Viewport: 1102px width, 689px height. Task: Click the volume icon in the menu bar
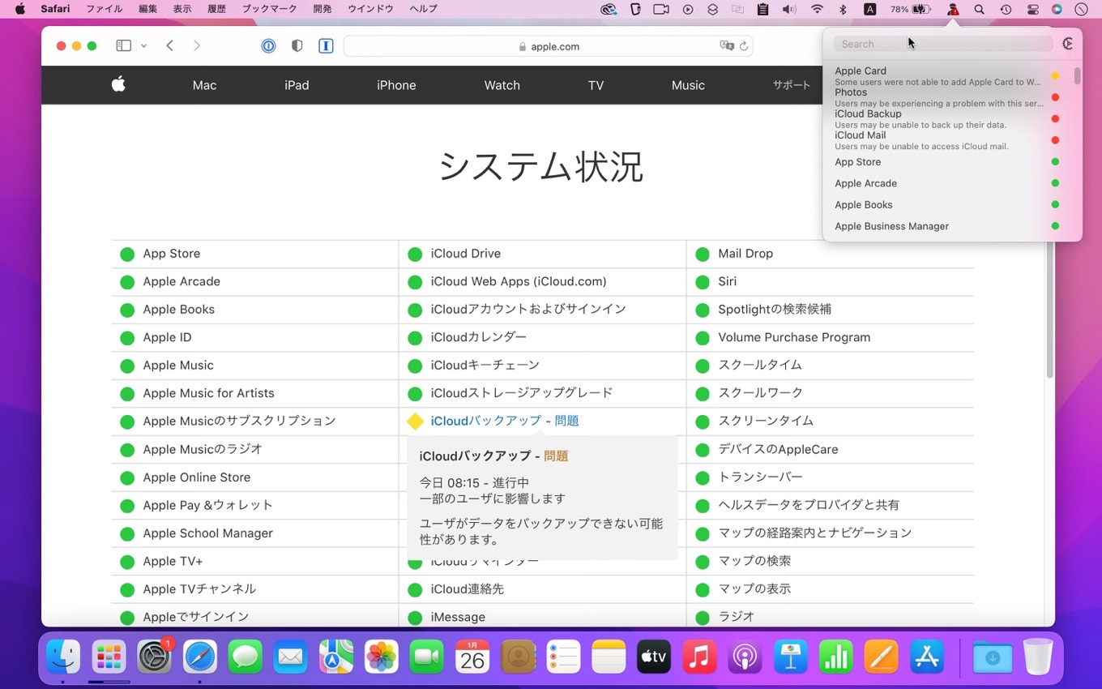pyautogui.click(x=789, y=10)
